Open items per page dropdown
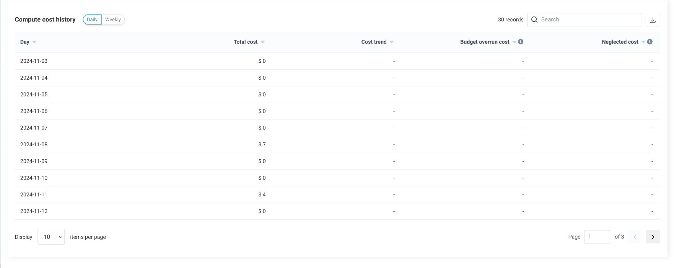Viewport: 674px width, 268px height. [x=51, y=237]
